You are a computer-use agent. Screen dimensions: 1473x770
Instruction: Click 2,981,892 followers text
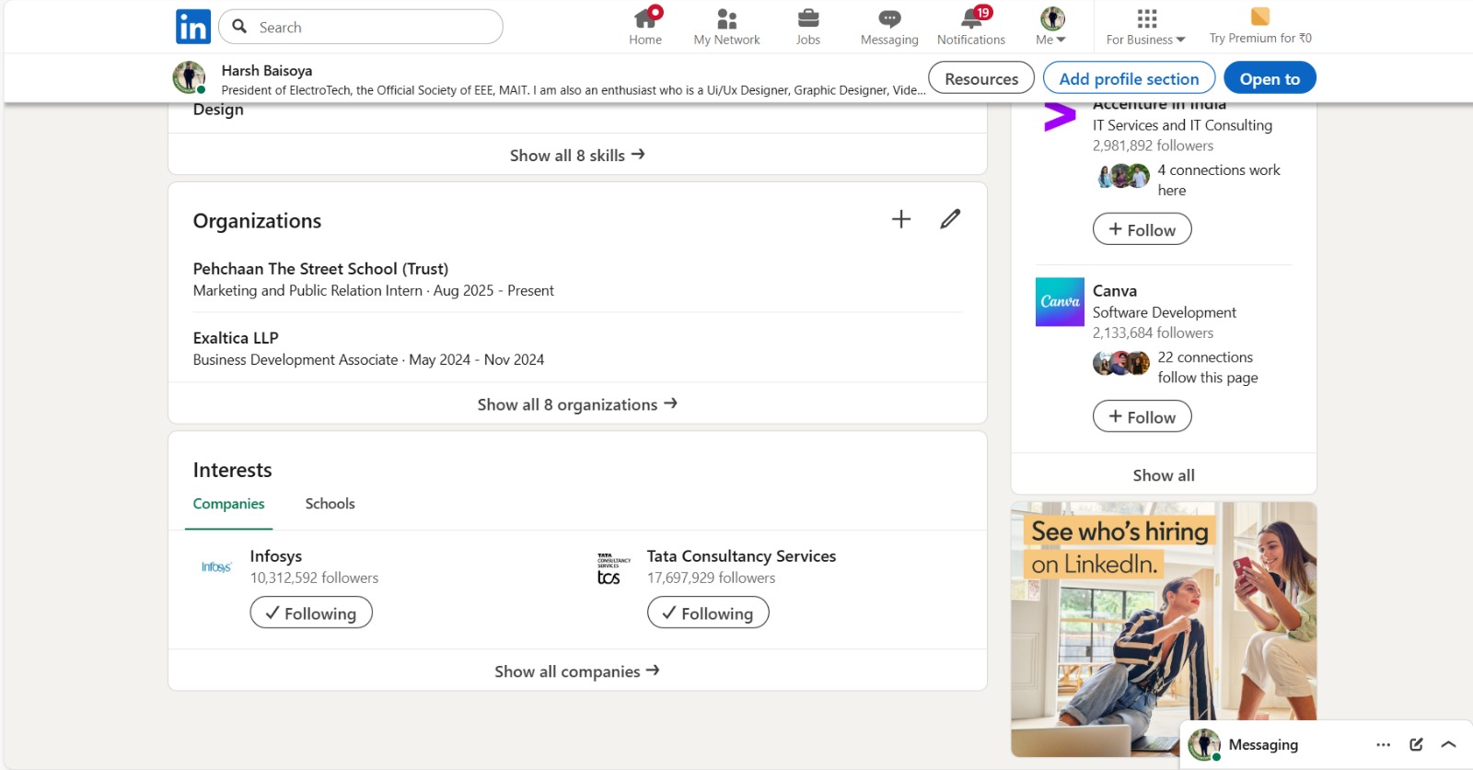point(1153,146)
